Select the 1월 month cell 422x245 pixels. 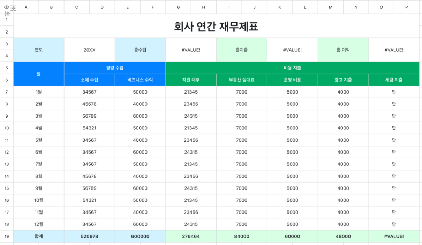[x=39, y=92]
